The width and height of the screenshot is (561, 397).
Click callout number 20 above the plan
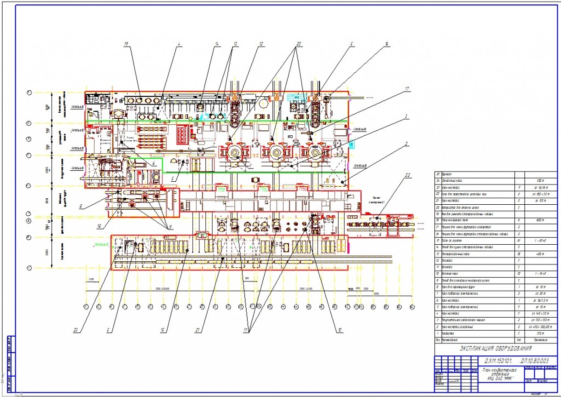(299, 44)
